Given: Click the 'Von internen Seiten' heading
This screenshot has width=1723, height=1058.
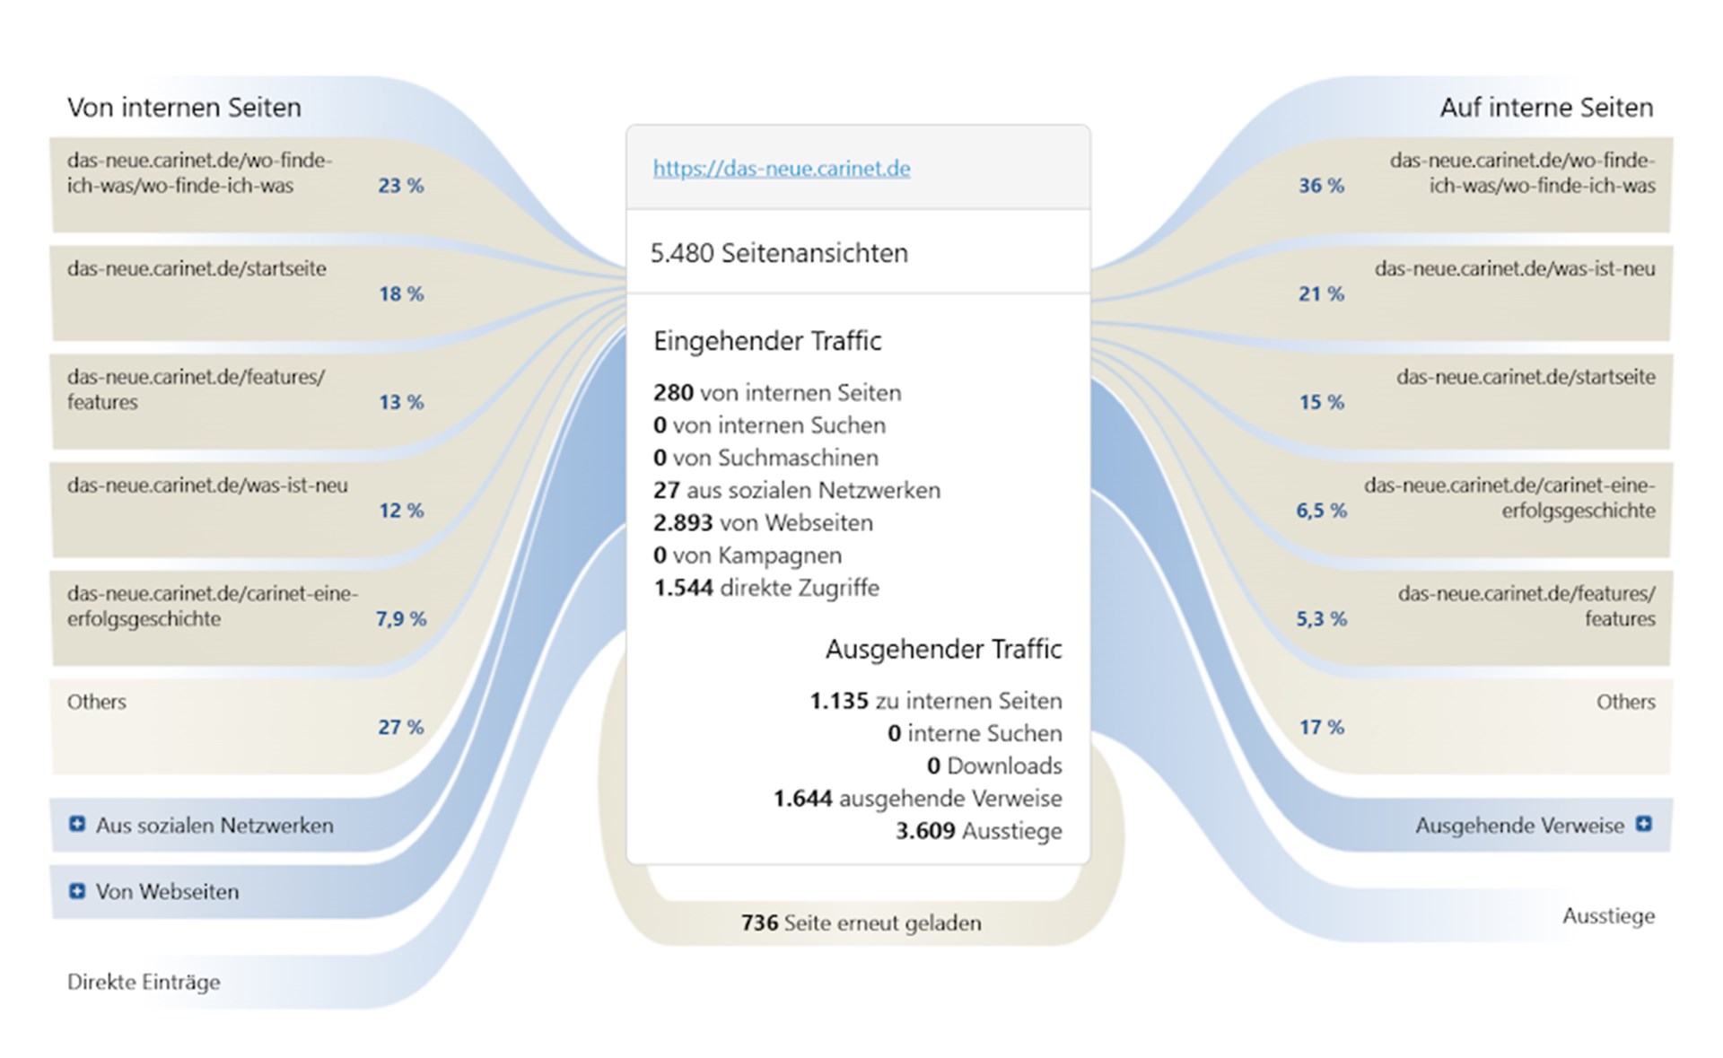Looking at the screenshot, I should (x=184, y=108).
